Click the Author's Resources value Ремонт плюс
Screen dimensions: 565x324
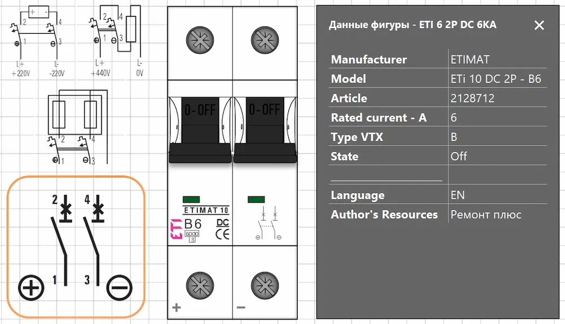(486, 214)
